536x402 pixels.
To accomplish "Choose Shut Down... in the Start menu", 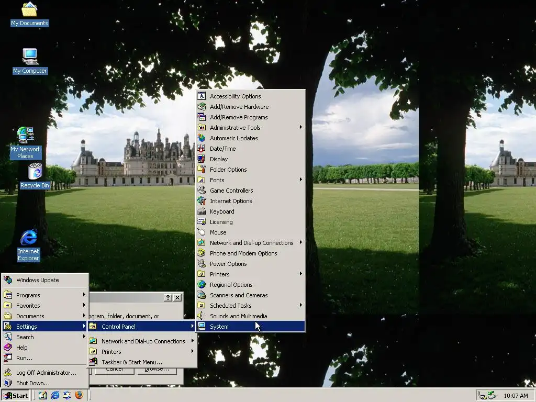I will coord(45,383).
